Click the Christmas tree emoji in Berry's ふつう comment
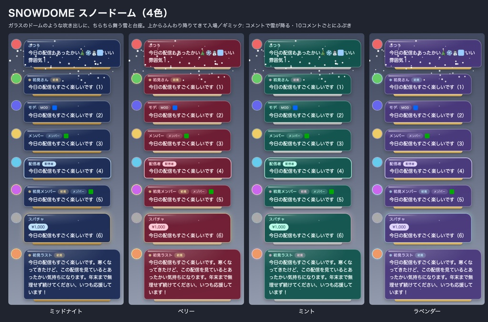488x322 pixels. [x=203, y=53]
